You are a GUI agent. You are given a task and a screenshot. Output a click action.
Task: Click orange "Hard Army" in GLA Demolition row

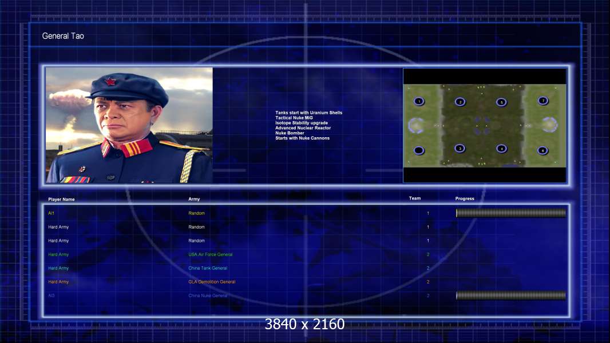pyautogui.click(x=58, y=282)
